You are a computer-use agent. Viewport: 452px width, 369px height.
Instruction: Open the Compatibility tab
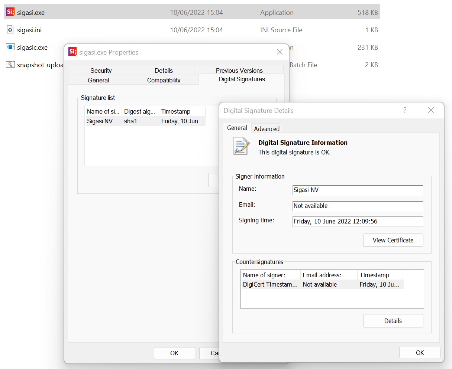pyautogui.click(x=164, y=80)
